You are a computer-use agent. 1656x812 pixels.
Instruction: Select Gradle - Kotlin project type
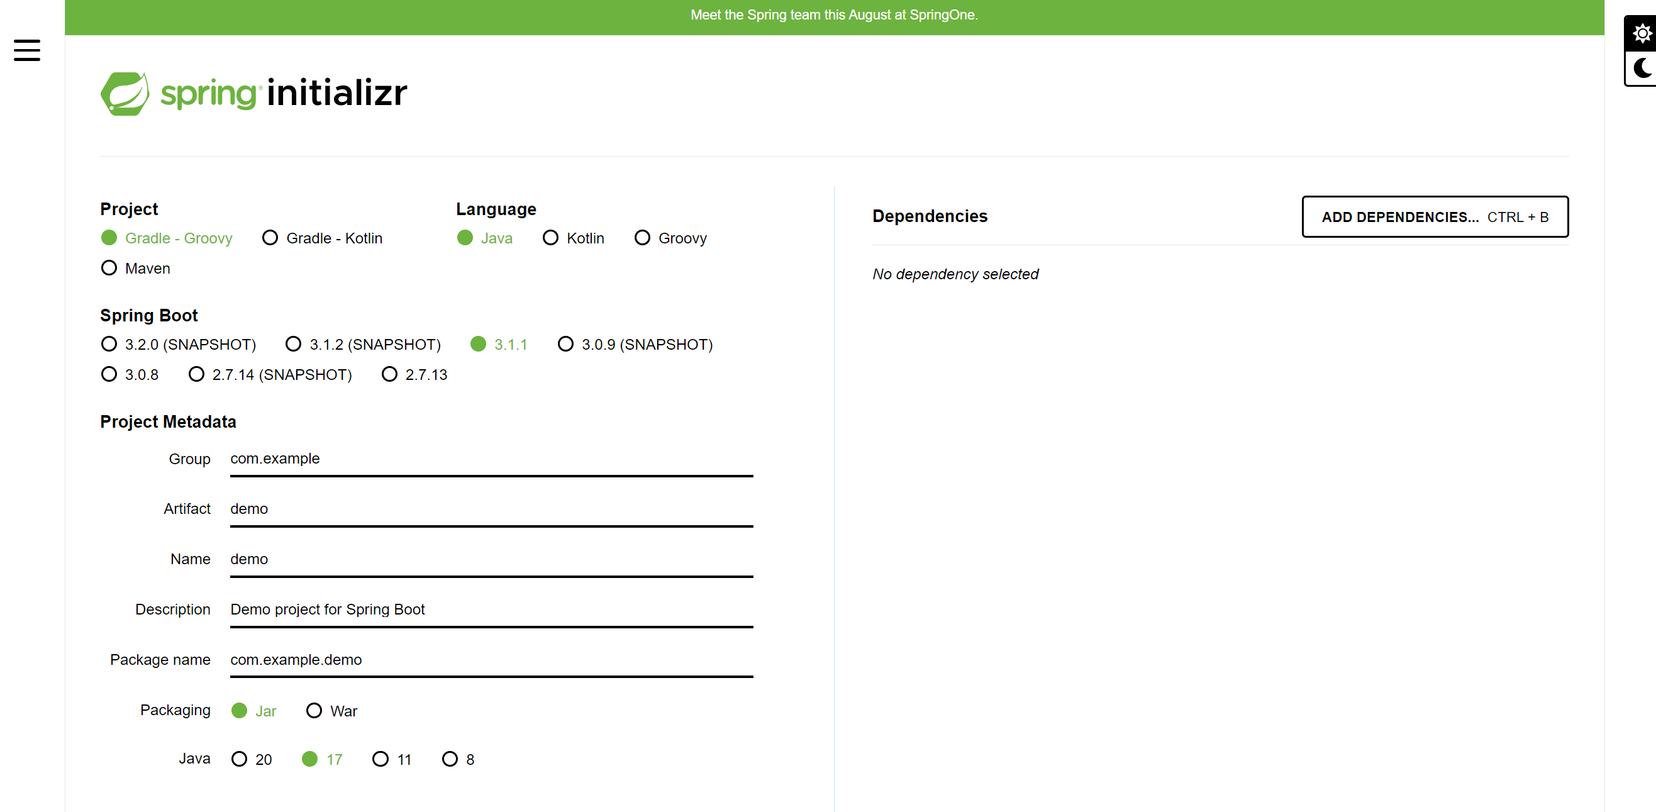click(x=322, y=238)
